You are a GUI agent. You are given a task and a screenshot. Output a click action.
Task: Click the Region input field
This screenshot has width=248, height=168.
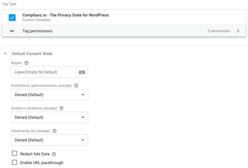click(44, 72)
